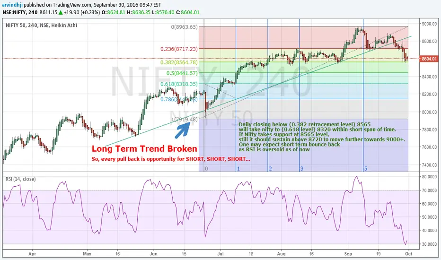The image size is (441, 260).
Task: Click 7800.00 on the price axis
Action: 429,130
